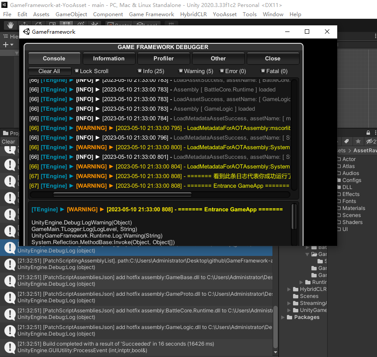Screen dimensions: 377x357
Task: Expand the Runtime folder in project tree
Action: [301, 282]
